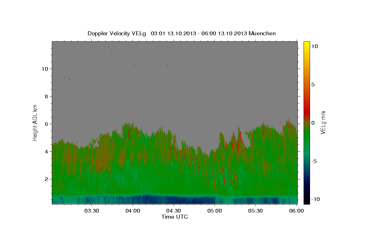Click the 04:00 time tick label
The width and height of the screenshot is (368, 245).
(133, 211)
